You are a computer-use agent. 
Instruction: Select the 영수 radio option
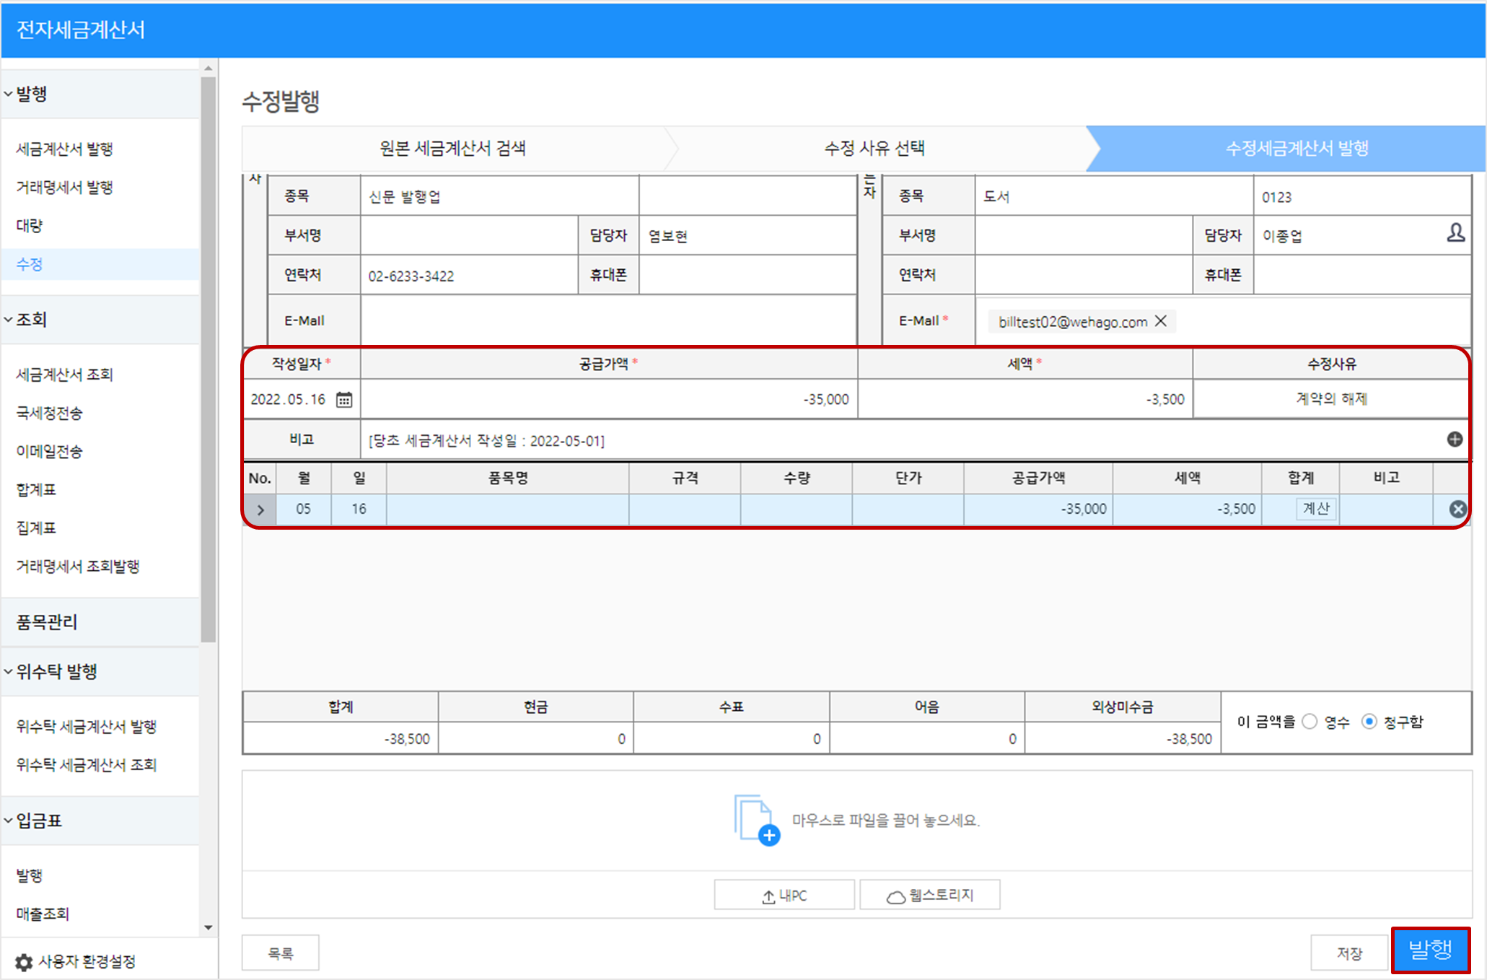[1310, 722]
